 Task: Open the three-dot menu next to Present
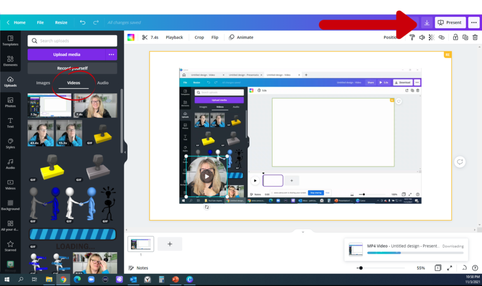(x=474, y=22)
